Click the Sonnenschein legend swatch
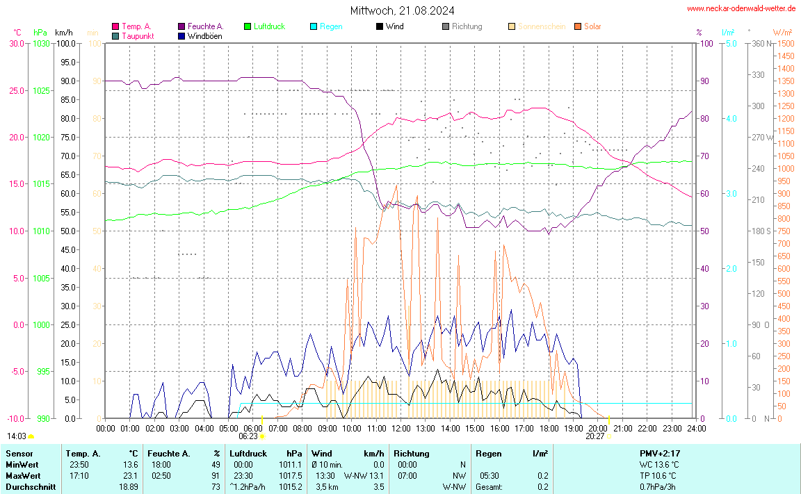This screenshot has width=801, height=494. [x=512, y=26]
